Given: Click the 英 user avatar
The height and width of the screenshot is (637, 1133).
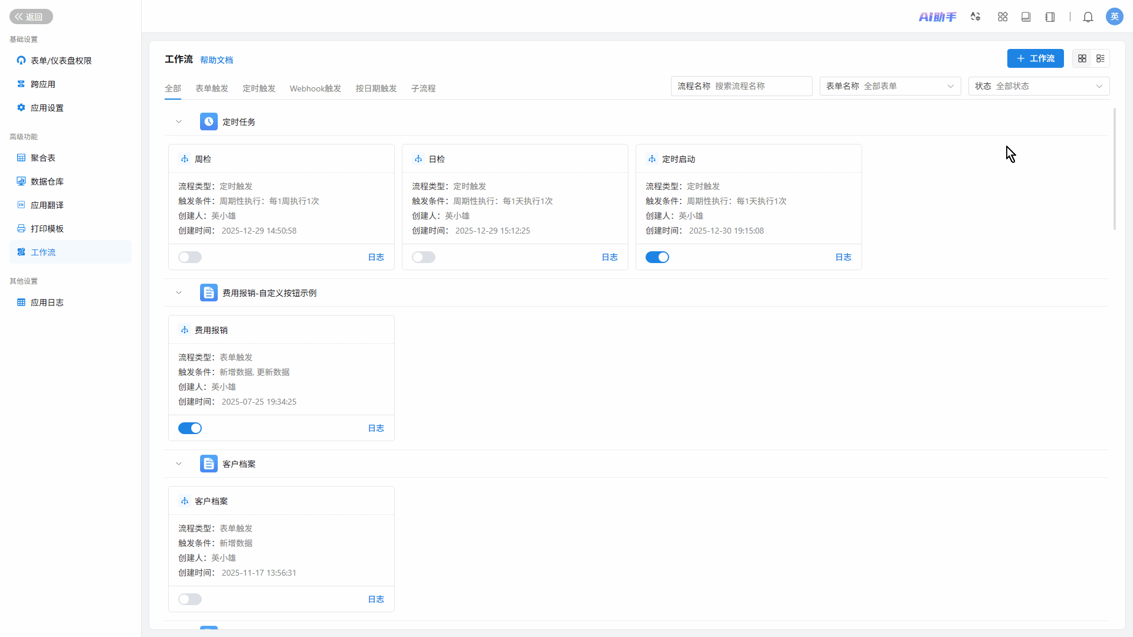Looking at the screenshot, I should coord(1114,17).
